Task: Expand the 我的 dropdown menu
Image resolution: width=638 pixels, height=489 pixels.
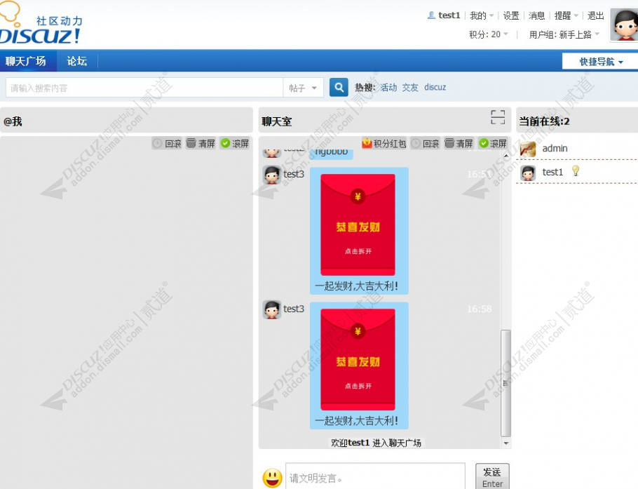Action: point(482,15)
